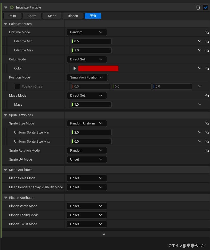210x250 pixels.
Task: Enable the Position Offset checkbox
Action: point(17,87)
